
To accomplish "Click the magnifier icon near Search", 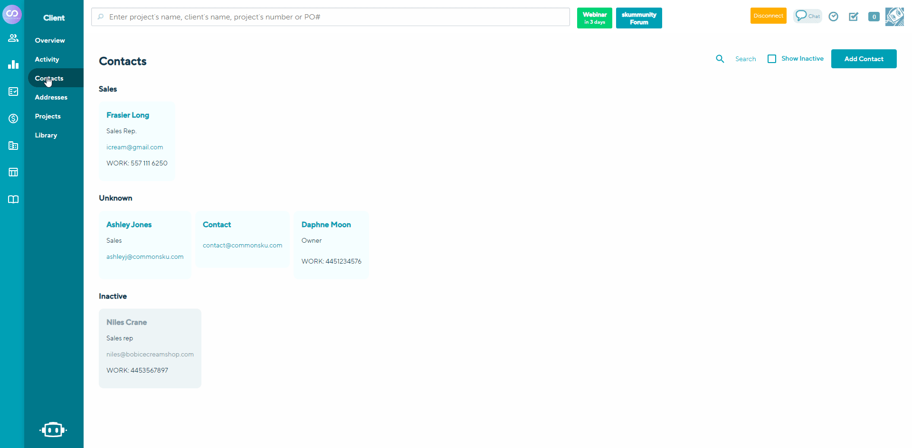I will (720, 58).
